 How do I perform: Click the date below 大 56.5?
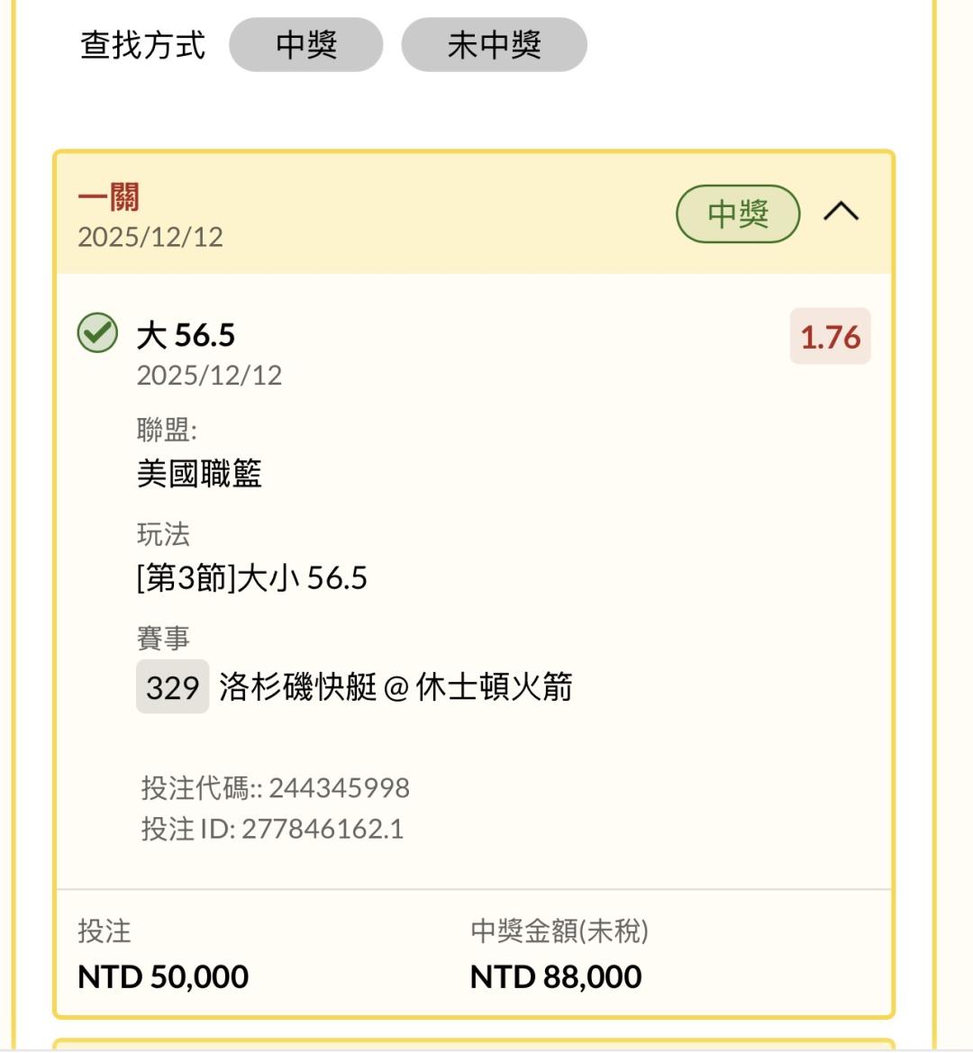click(x=209, y=375)
